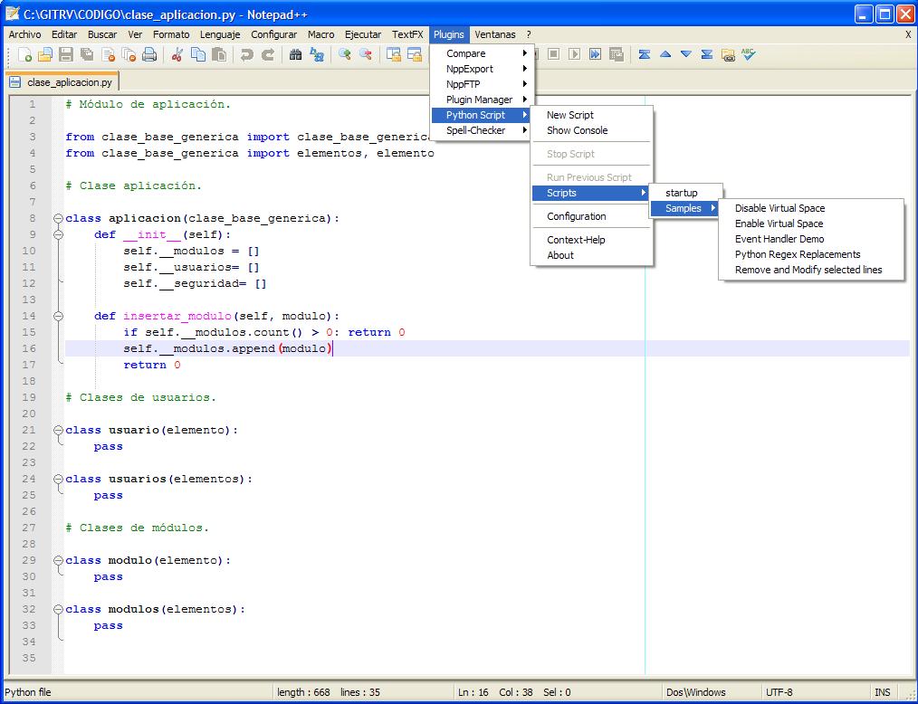Click the Redo arrow icon
The image size is (918, 704).
268,55
